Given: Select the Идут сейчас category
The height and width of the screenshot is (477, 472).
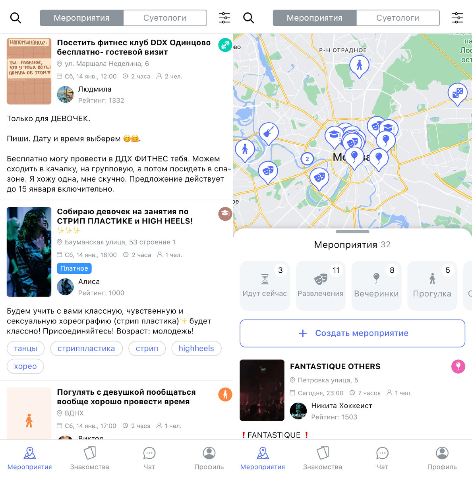Looking at the screenshot, I should tap(265, 285).
